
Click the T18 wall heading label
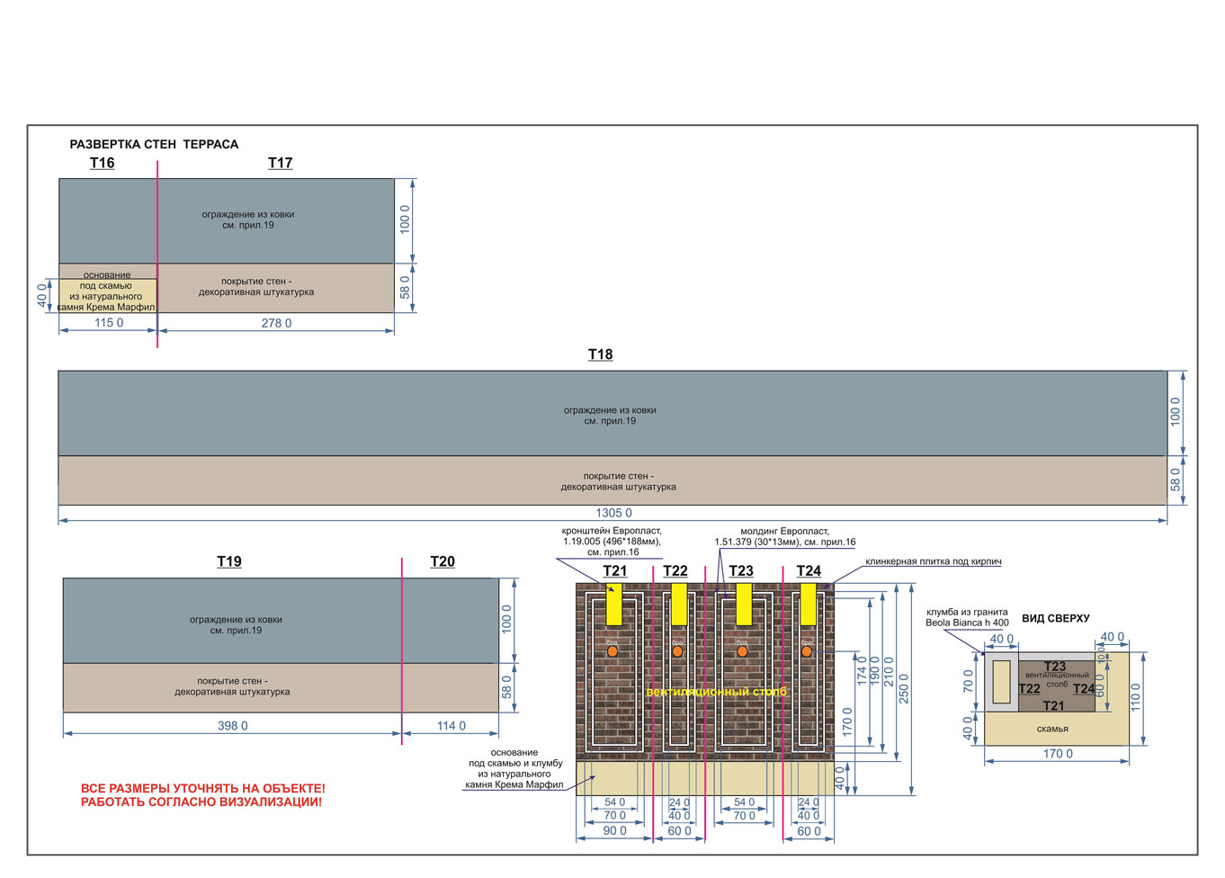click(x=600, y=354)
